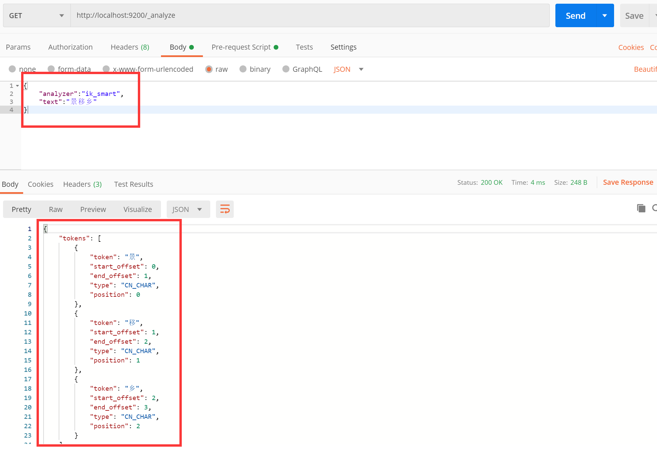
Task: Switch to the Authorization tab
Action: 70,47
